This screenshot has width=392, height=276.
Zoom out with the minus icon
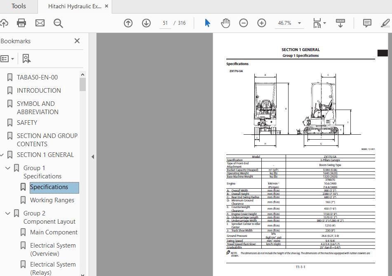[244, 23]
